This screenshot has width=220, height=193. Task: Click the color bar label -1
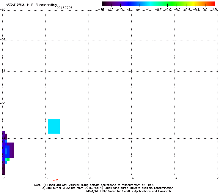click(148, 10)
